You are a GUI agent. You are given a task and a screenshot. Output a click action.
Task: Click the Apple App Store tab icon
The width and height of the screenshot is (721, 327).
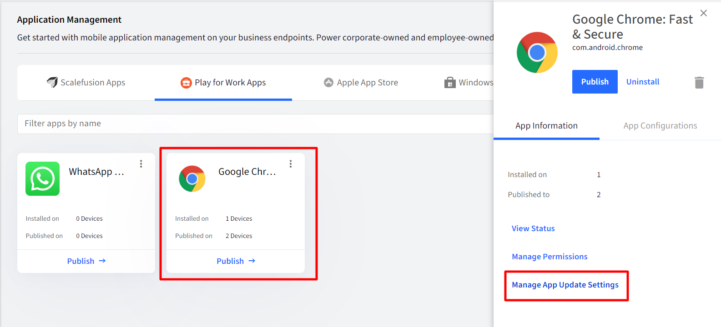tap(328, 82)
